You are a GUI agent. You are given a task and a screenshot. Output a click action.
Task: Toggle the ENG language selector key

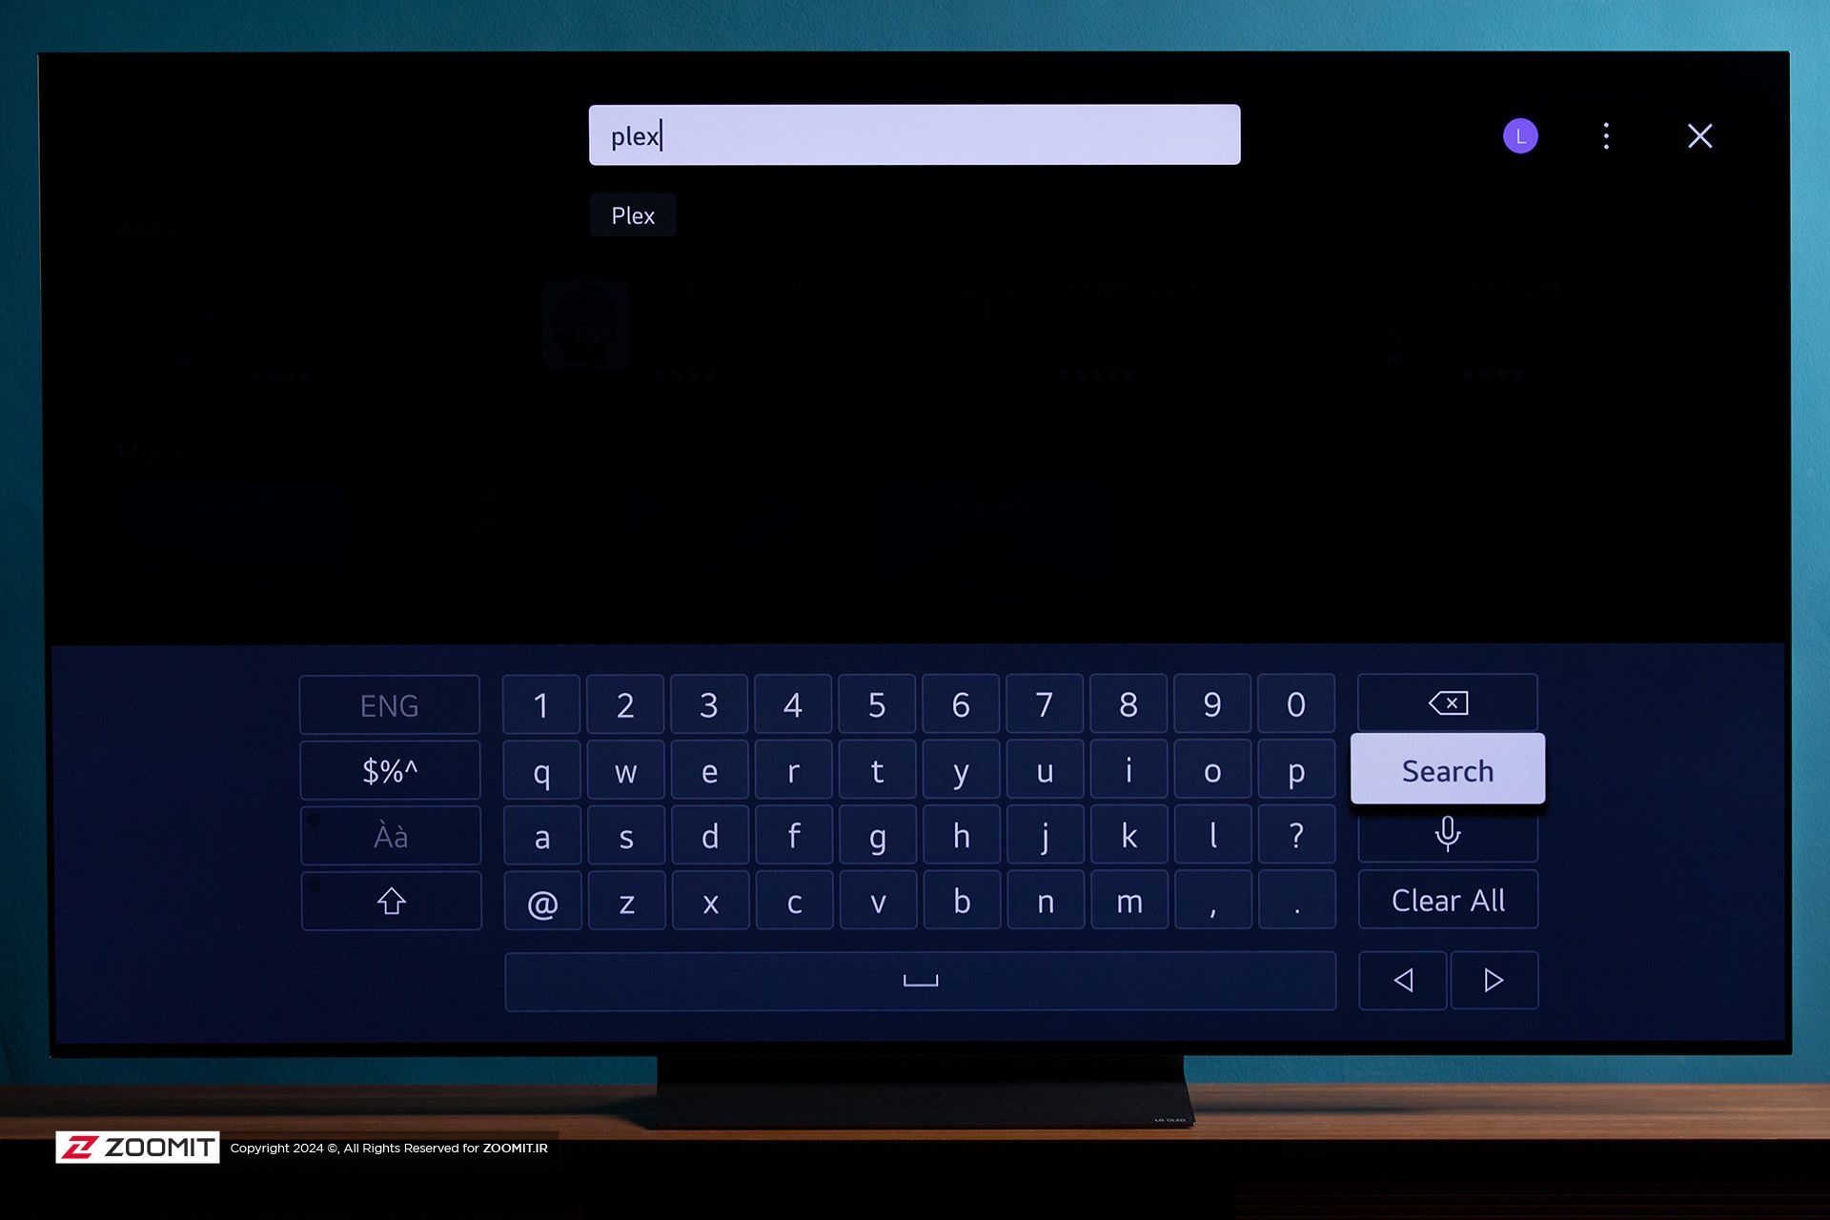tap(390, 704)
